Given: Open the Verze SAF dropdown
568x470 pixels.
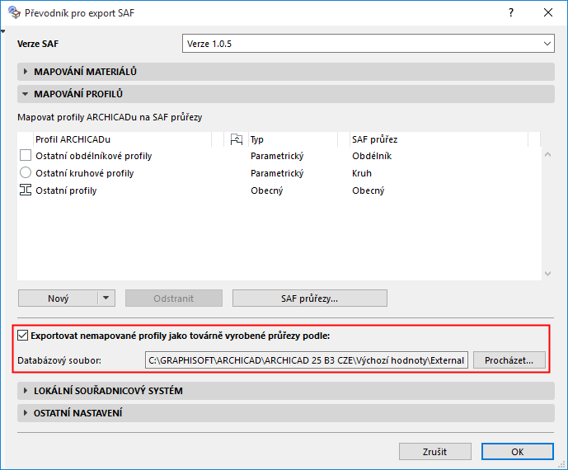Looking at the screenshot, I should click(368, 43).
